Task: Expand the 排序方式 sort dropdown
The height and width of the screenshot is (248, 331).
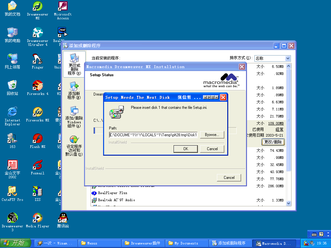Action: pos(288,58)
